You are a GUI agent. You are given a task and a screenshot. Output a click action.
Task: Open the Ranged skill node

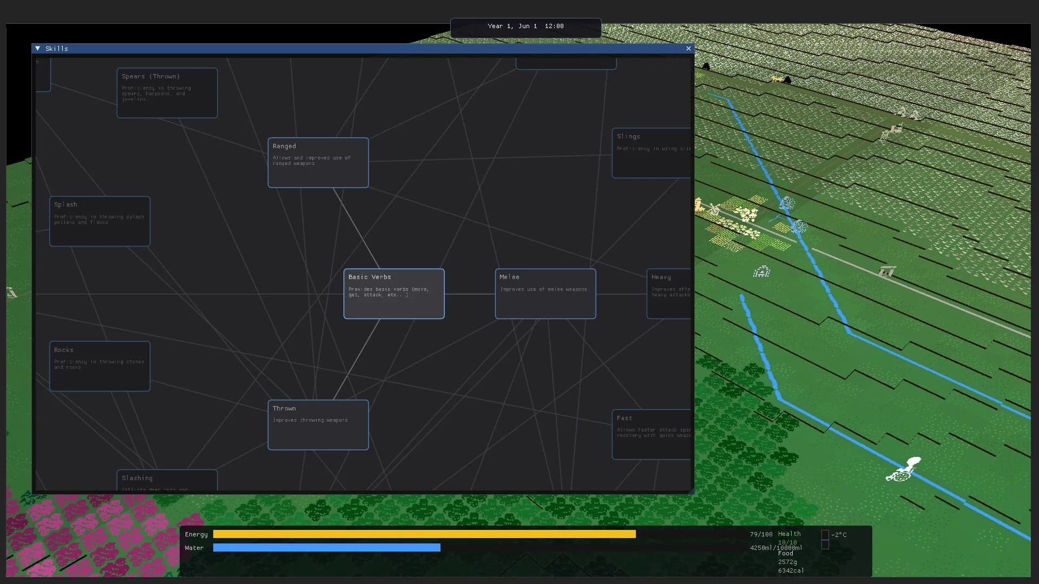click(x=318, y=163)
